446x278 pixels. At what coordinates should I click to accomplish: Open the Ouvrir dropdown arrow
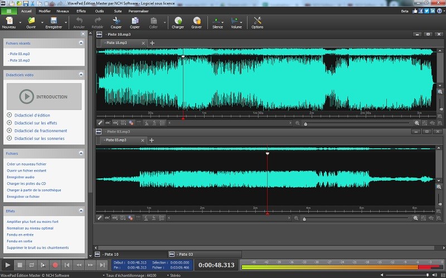click(42, 22)
